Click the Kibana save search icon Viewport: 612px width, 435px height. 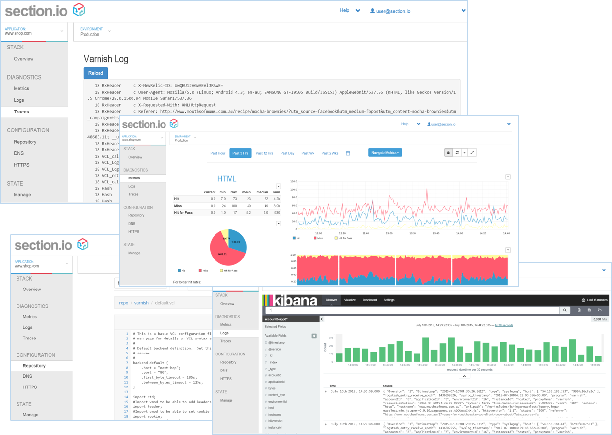589,310
